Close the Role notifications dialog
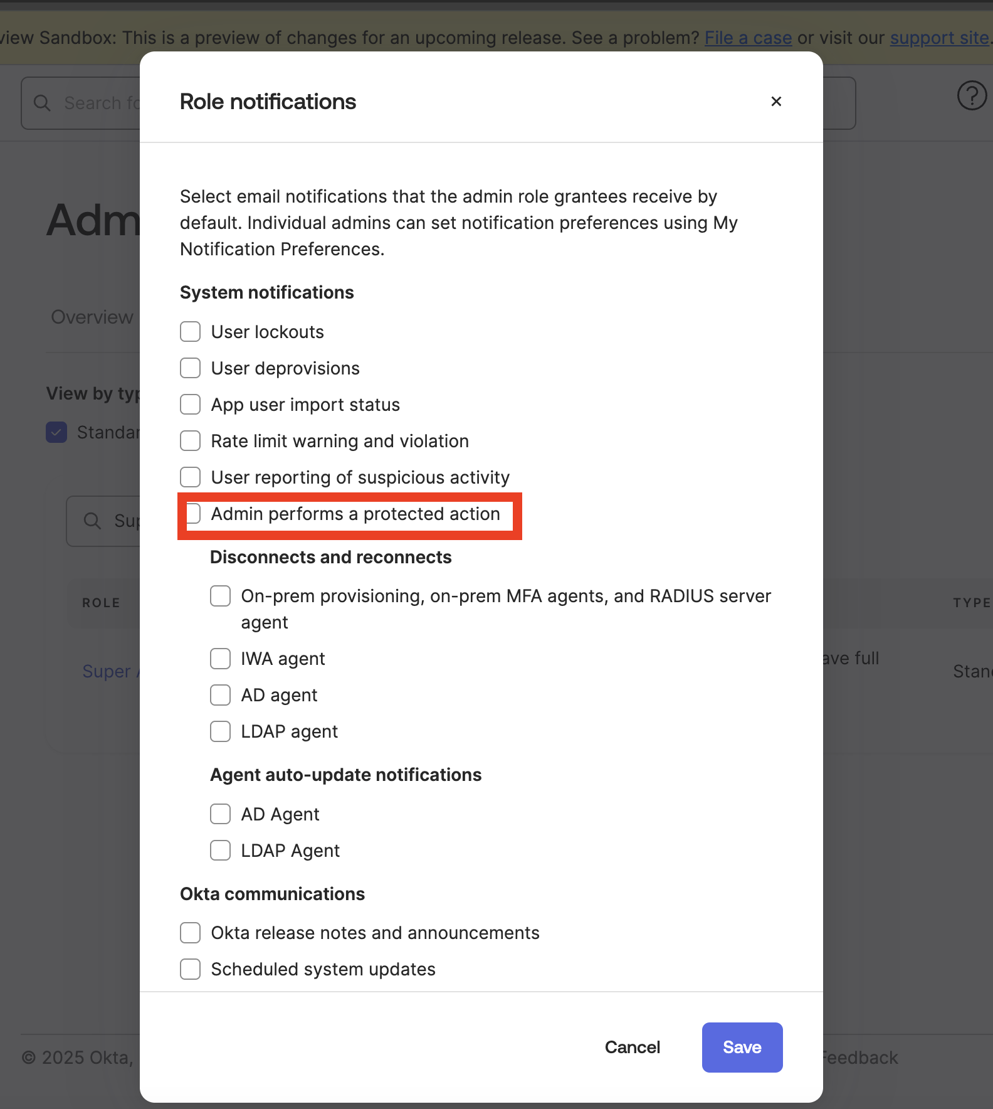Image resolution: width=993 pixels, height=1109 pixels. pyautogui.click(x=776, y=101)
